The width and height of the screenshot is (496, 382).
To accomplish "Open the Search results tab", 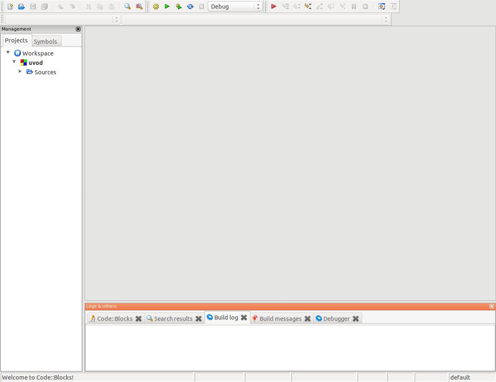I will click(173, 319).
